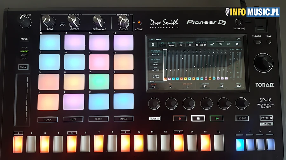Hit the white stop button
This screenshot has height=160, width=286.
tap(198, 119)
